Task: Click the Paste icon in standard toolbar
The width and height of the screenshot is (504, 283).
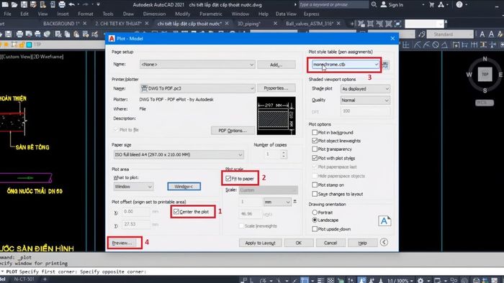Action: [76, 34]
